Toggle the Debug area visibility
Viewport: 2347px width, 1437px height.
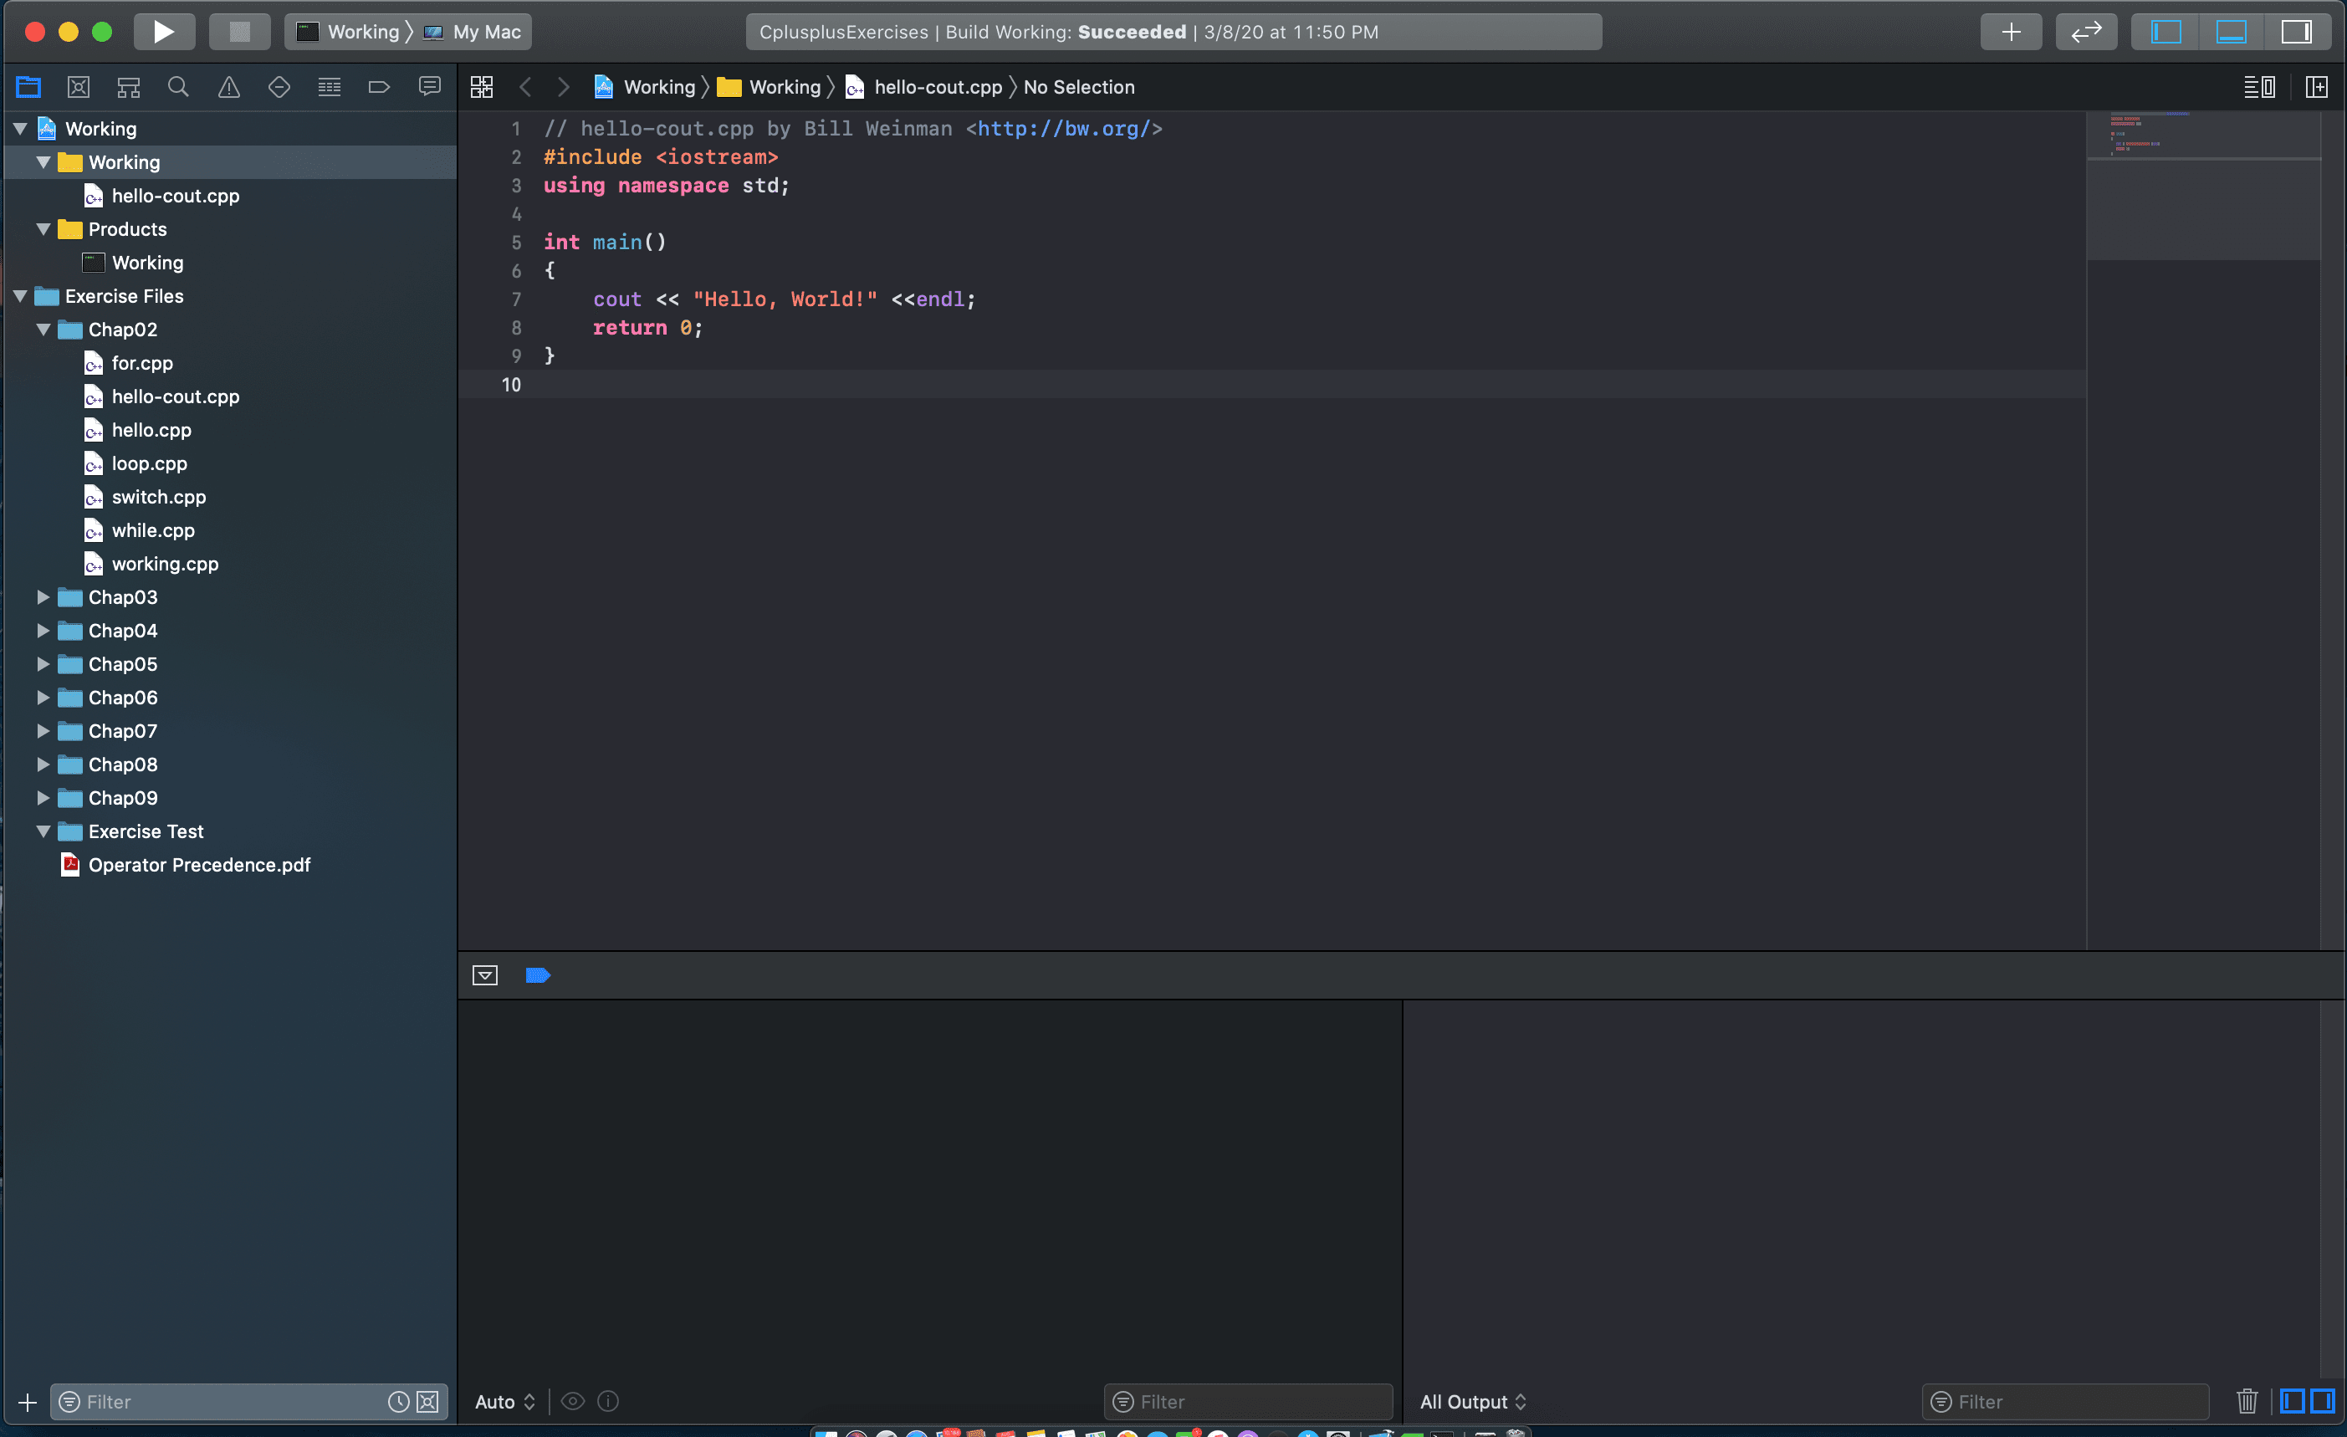tap(2231, 30)
